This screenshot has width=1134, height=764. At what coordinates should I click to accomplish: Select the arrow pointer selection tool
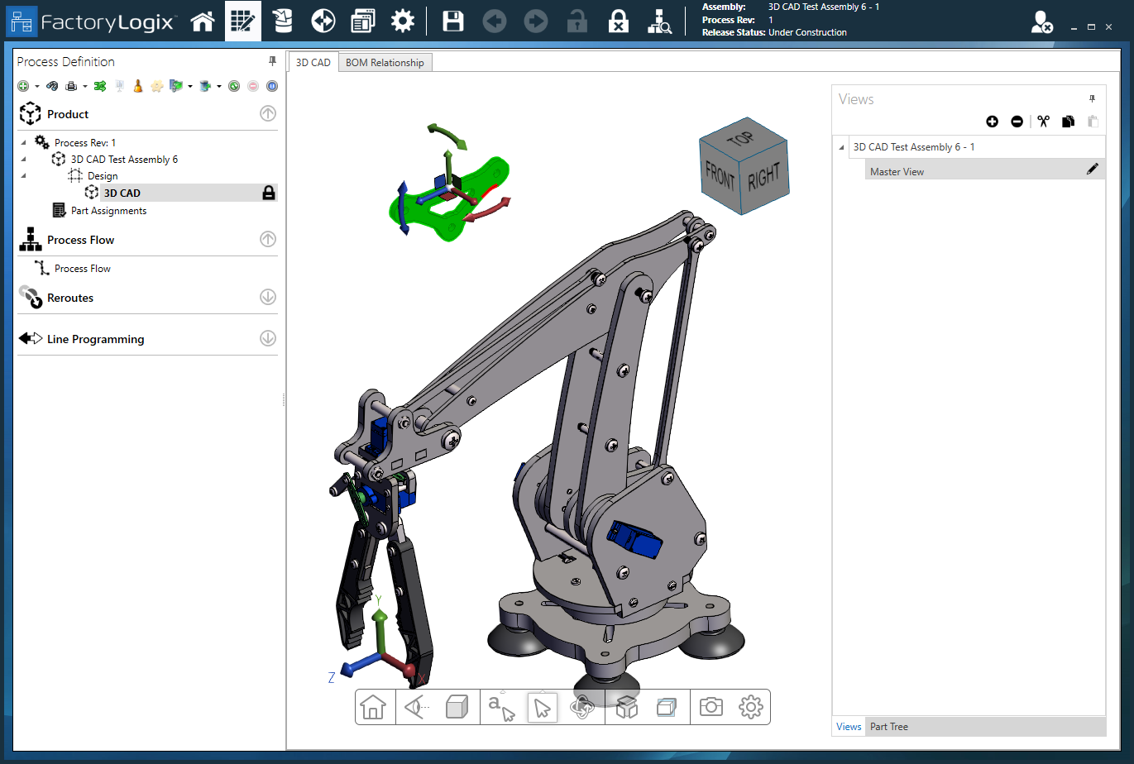click(543, 708)
